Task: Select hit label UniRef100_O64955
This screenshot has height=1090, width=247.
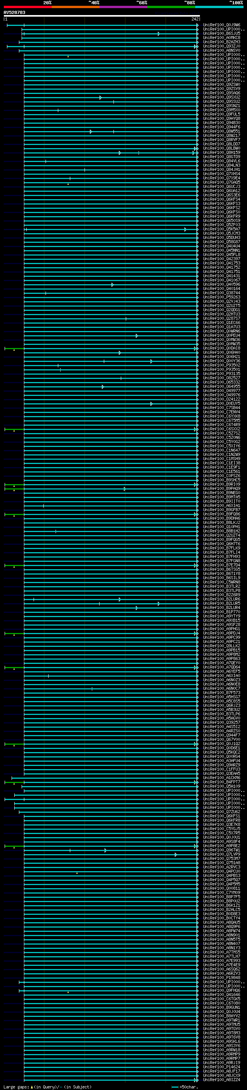Action: tap(222, 386)
